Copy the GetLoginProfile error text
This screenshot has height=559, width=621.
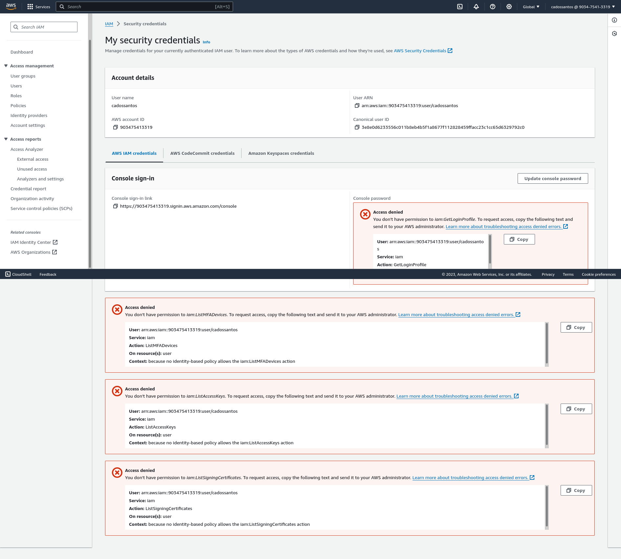[519, 239]
